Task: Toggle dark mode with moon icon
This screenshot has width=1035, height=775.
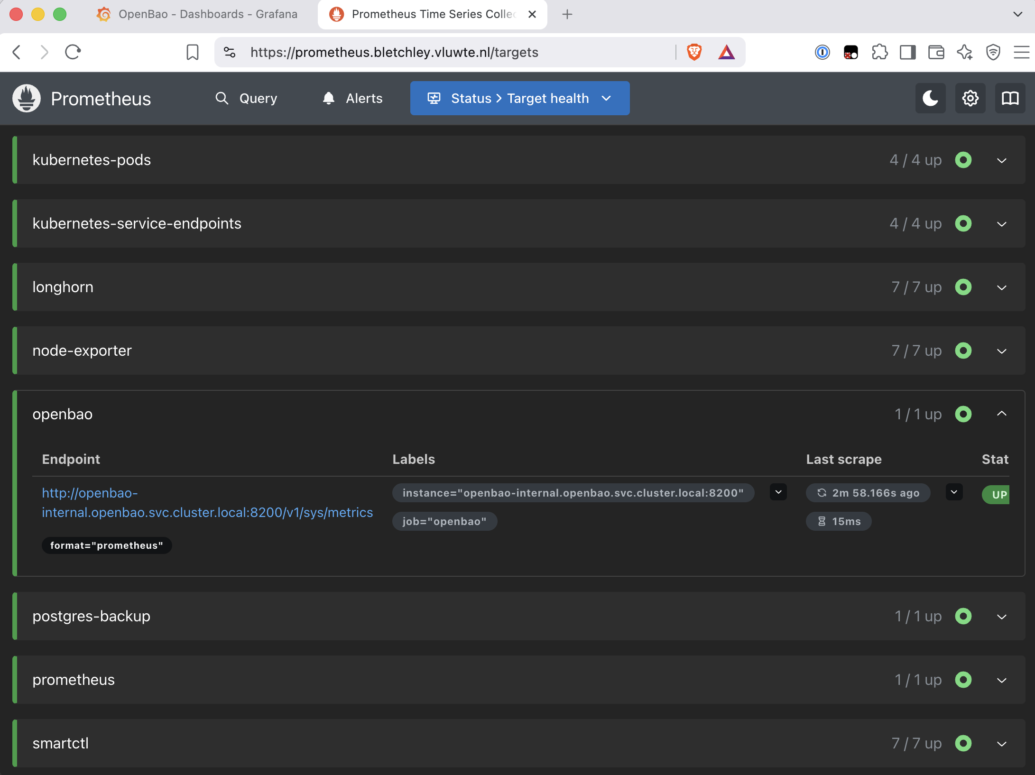Action: point(930,98)
